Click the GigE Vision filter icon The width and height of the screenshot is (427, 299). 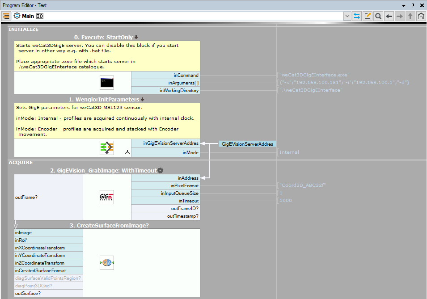point(107,197)
